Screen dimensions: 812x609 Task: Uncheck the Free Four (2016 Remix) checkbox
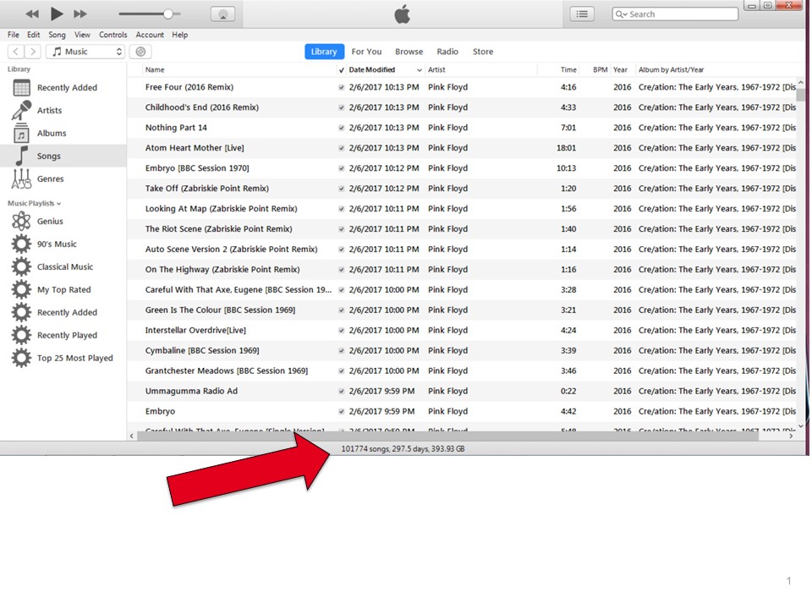pos(341,87)
